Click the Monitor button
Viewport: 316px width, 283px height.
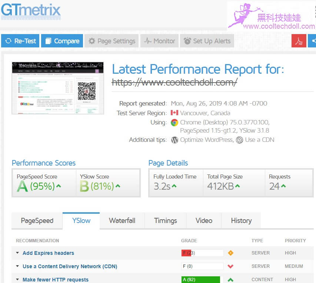pyautogui.click(x=159, y=41)
